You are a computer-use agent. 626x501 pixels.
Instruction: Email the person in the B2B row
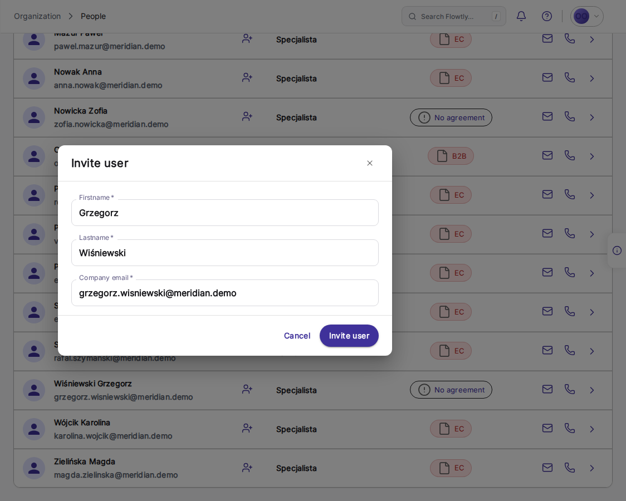[547, 155]
